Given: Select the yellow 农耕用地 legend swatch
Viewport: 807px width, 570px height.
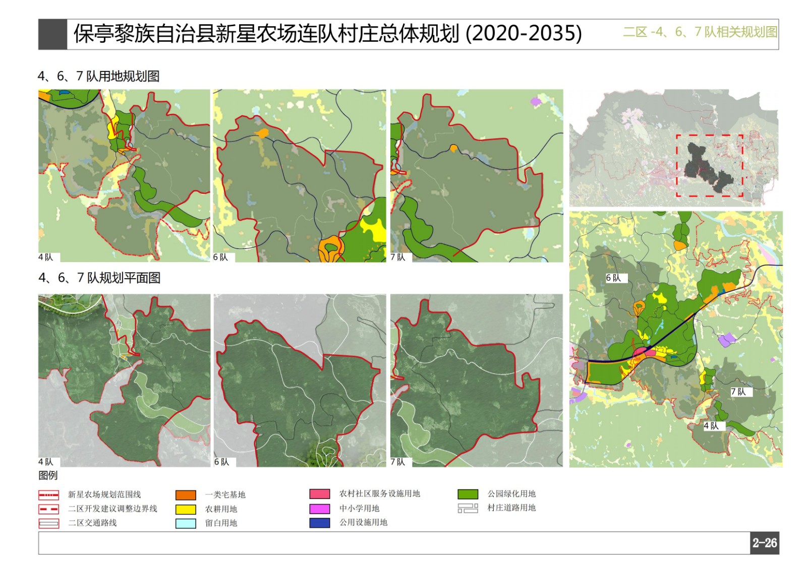Looking at the screenshot, I should 186,509.
